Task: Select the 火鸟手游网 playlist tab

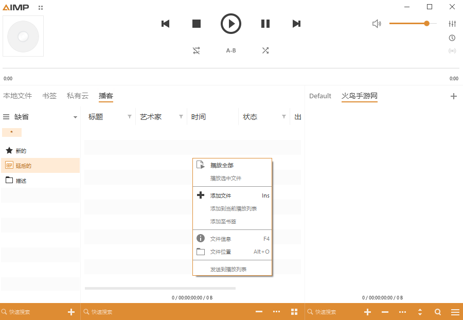Action: pyautogui.click(x=360, y=96)
